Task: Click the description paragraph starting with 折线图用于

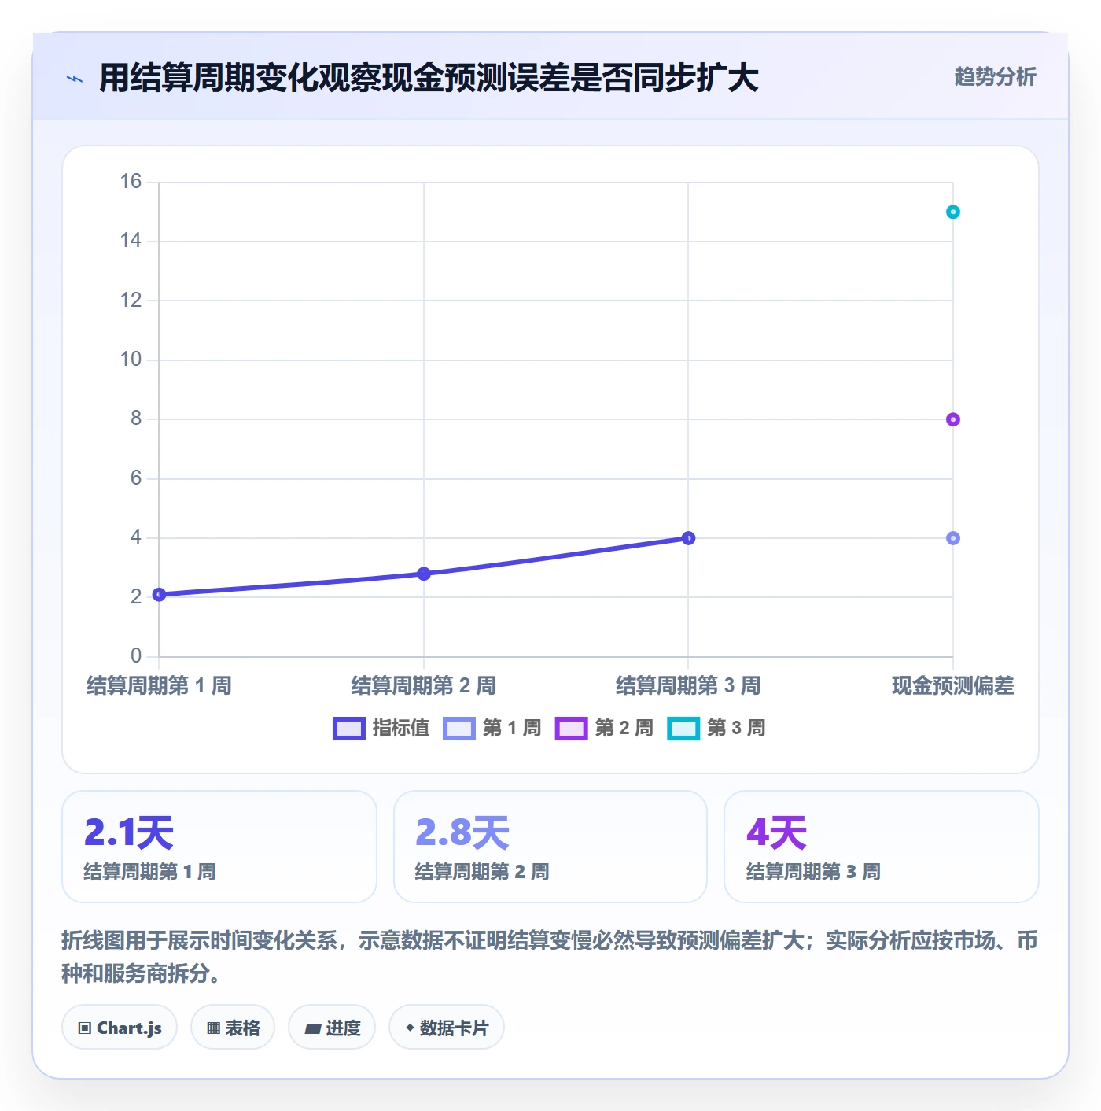Action: (x=550, y=957)
